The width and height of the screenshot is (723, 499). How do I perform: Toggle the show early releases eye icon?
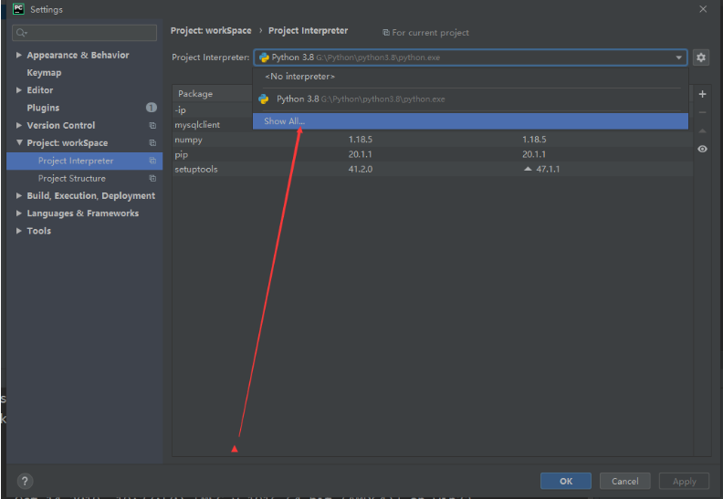click(702, 149)
